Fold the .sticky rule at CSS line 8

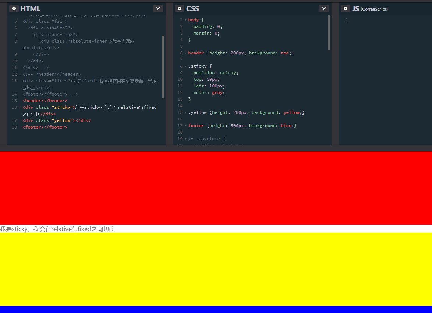click(x=185, y=66)
